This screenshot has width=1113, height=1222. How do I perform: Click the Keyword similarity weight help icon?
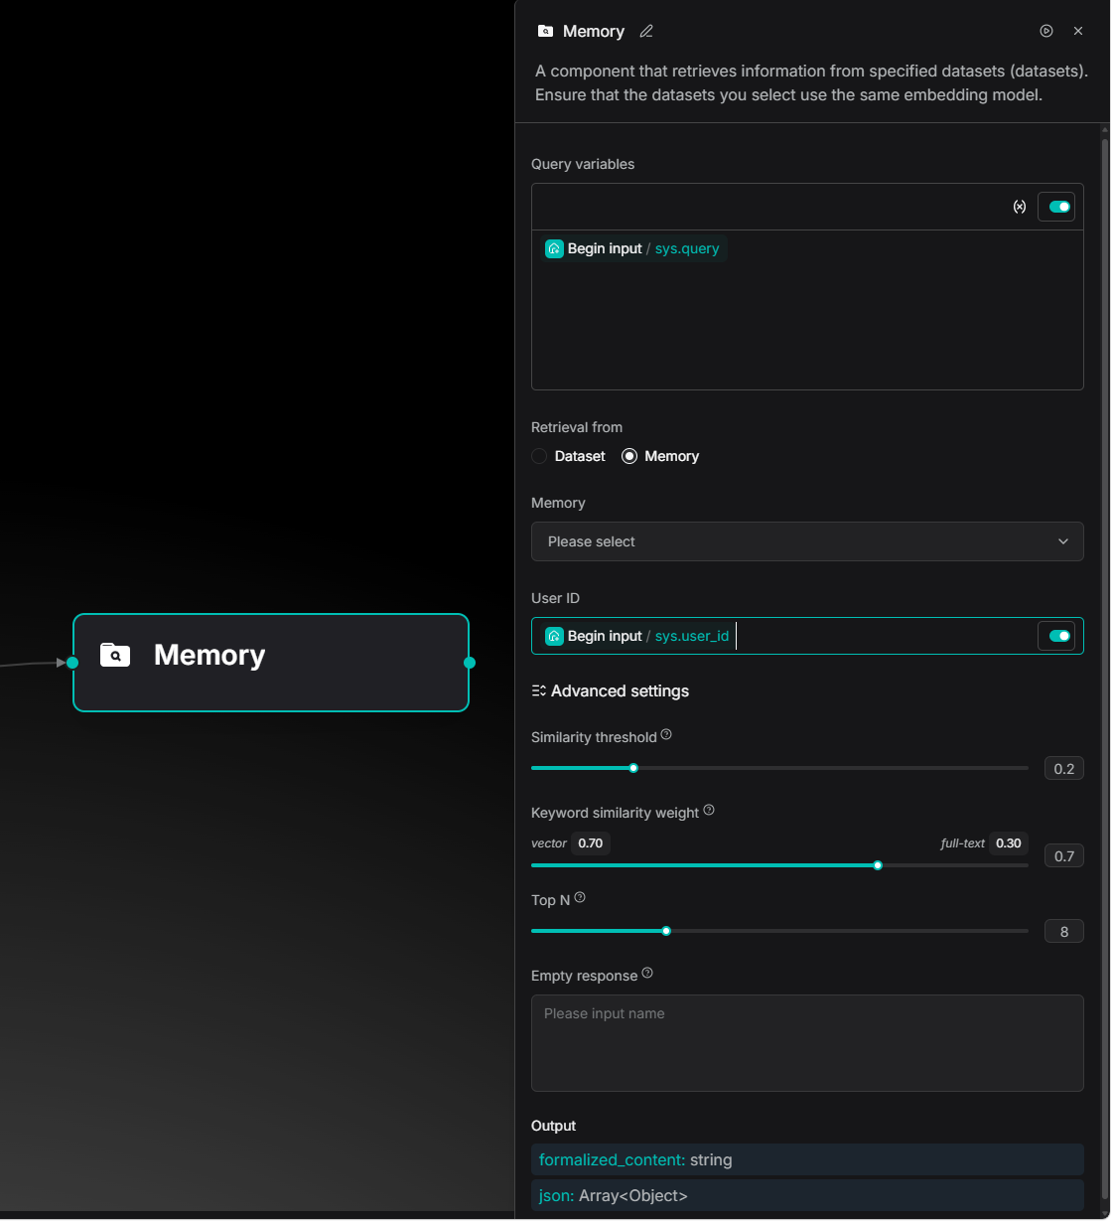709,811
